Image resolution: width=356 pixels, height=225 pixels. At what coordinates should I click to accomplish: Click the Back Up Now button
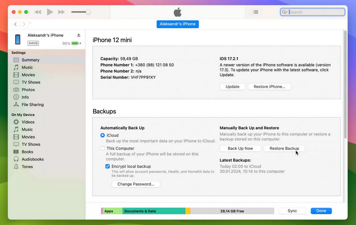pos(240,148)
